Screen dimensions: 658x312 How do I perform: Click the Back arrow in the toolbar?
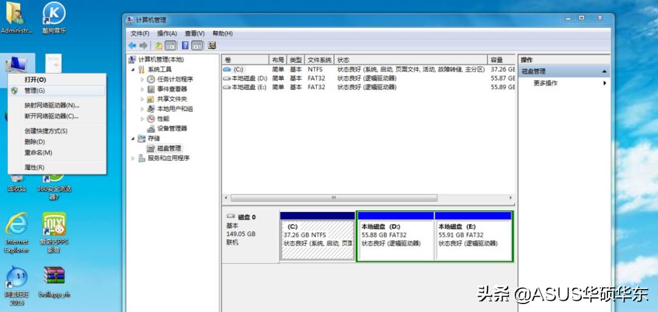coord(132,45)
